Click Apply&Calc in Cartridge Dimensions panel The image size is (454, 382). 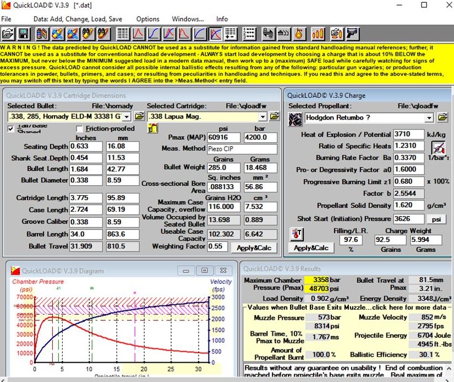pyautogui.click(x=254, y=248)
